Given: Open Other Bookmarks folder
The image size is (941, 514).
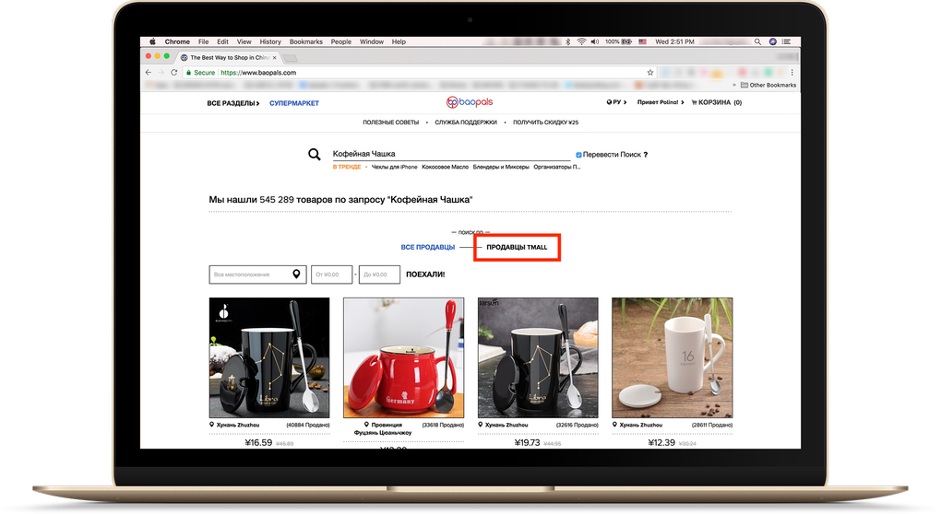Looking at the screenshot, I should pyautogui.click(x=768, y=85).
